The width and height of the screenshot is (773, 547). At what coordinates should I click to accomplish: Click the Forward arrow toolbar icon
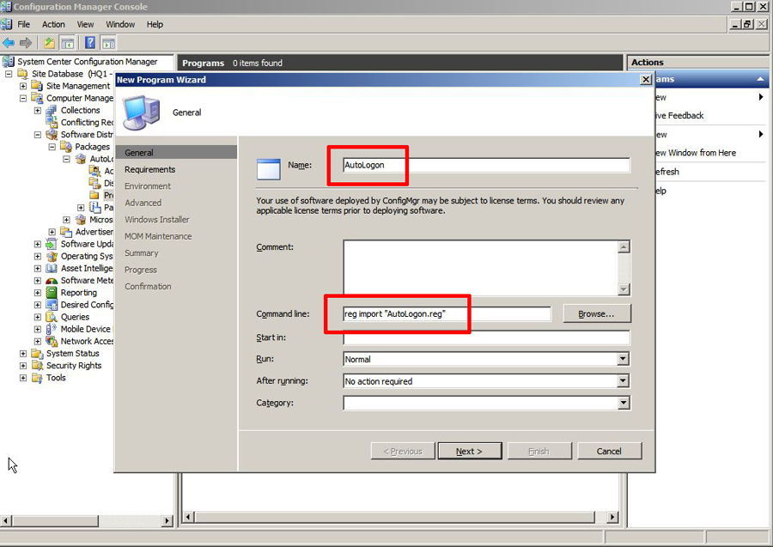tap(26, 43)
